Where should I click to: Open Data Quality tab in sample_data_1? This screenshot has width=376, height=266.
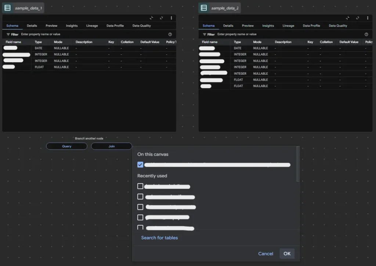click(x=141, y=26)
